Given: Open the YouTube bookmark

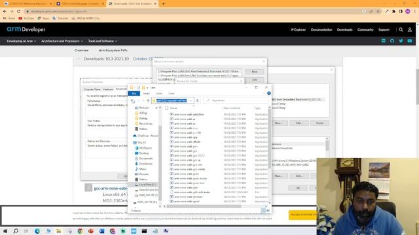Looking at the screenshot, I should click(x=26, y=18).
